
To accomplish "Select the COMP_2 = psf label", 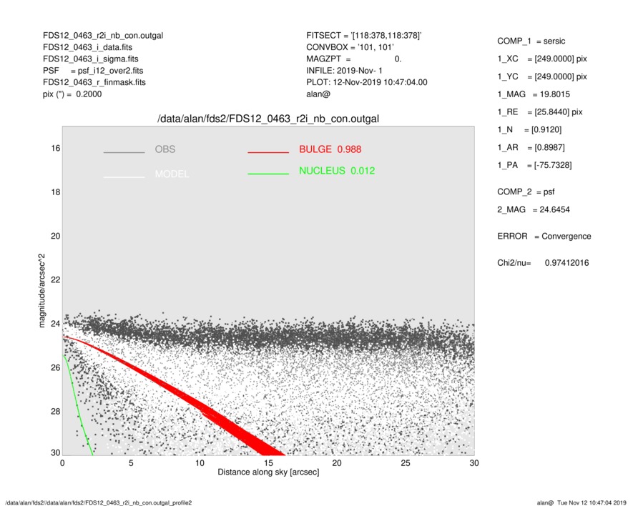I will click(x=526, y=192).
